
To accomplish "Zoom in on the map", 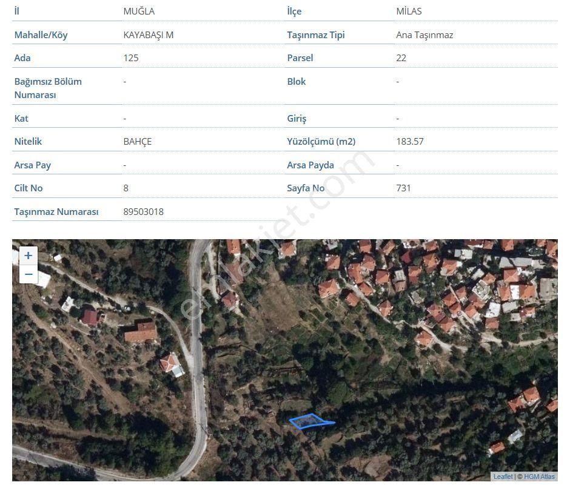I will pos(28,256).
